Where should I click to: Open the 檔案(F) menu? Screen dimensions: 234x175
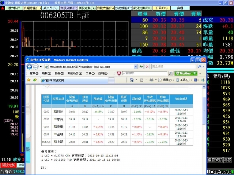pos(34,73)
